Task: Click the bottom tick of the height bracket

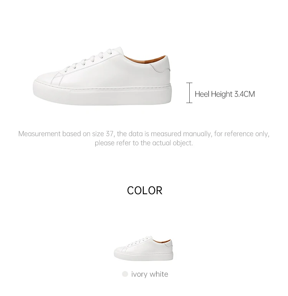Action: 189,103
